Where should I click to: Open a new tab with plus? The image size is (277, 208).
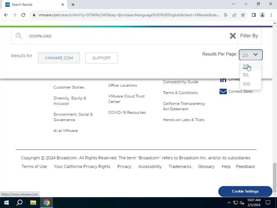click(x=73, y=5)
